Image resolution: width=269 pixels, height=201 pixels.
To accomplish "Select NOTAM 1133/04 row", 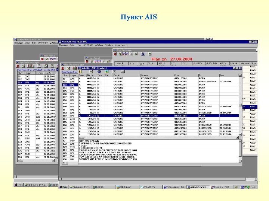I will [x=158, y=113].
